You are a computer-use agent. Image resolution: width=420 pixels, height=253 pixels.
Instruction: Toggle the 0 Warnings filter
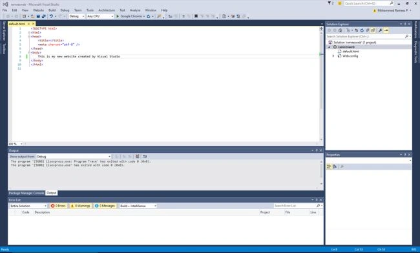pyautogui.click(x=80, y=206)
